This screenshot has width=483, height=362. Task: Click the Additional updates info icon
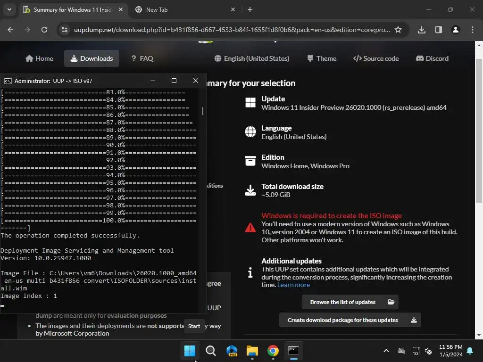tap(250, 272)
